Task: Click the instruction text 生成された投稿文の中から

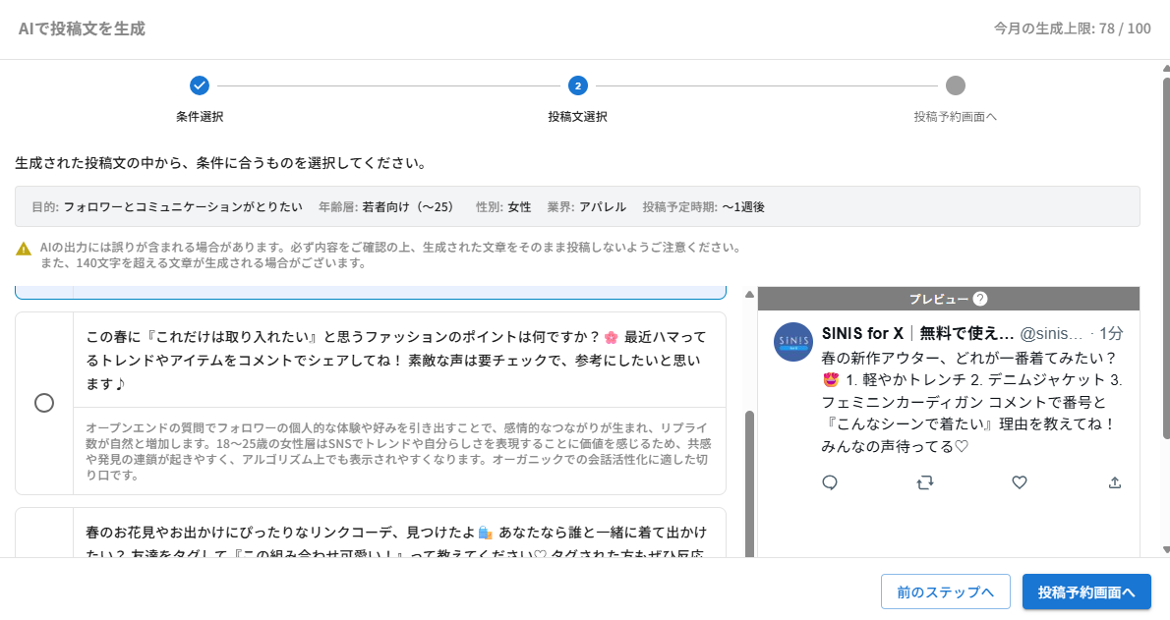Action: tap(221, 163)
